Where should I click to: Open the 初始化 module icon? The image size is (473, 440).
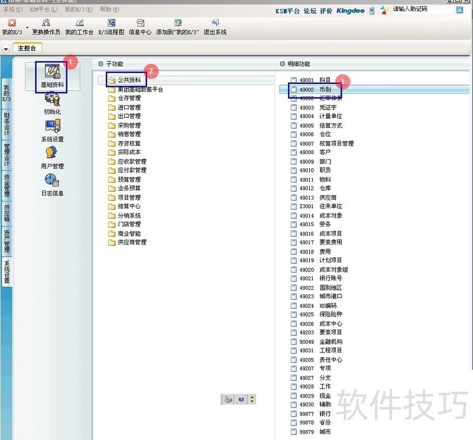[52, 101]
